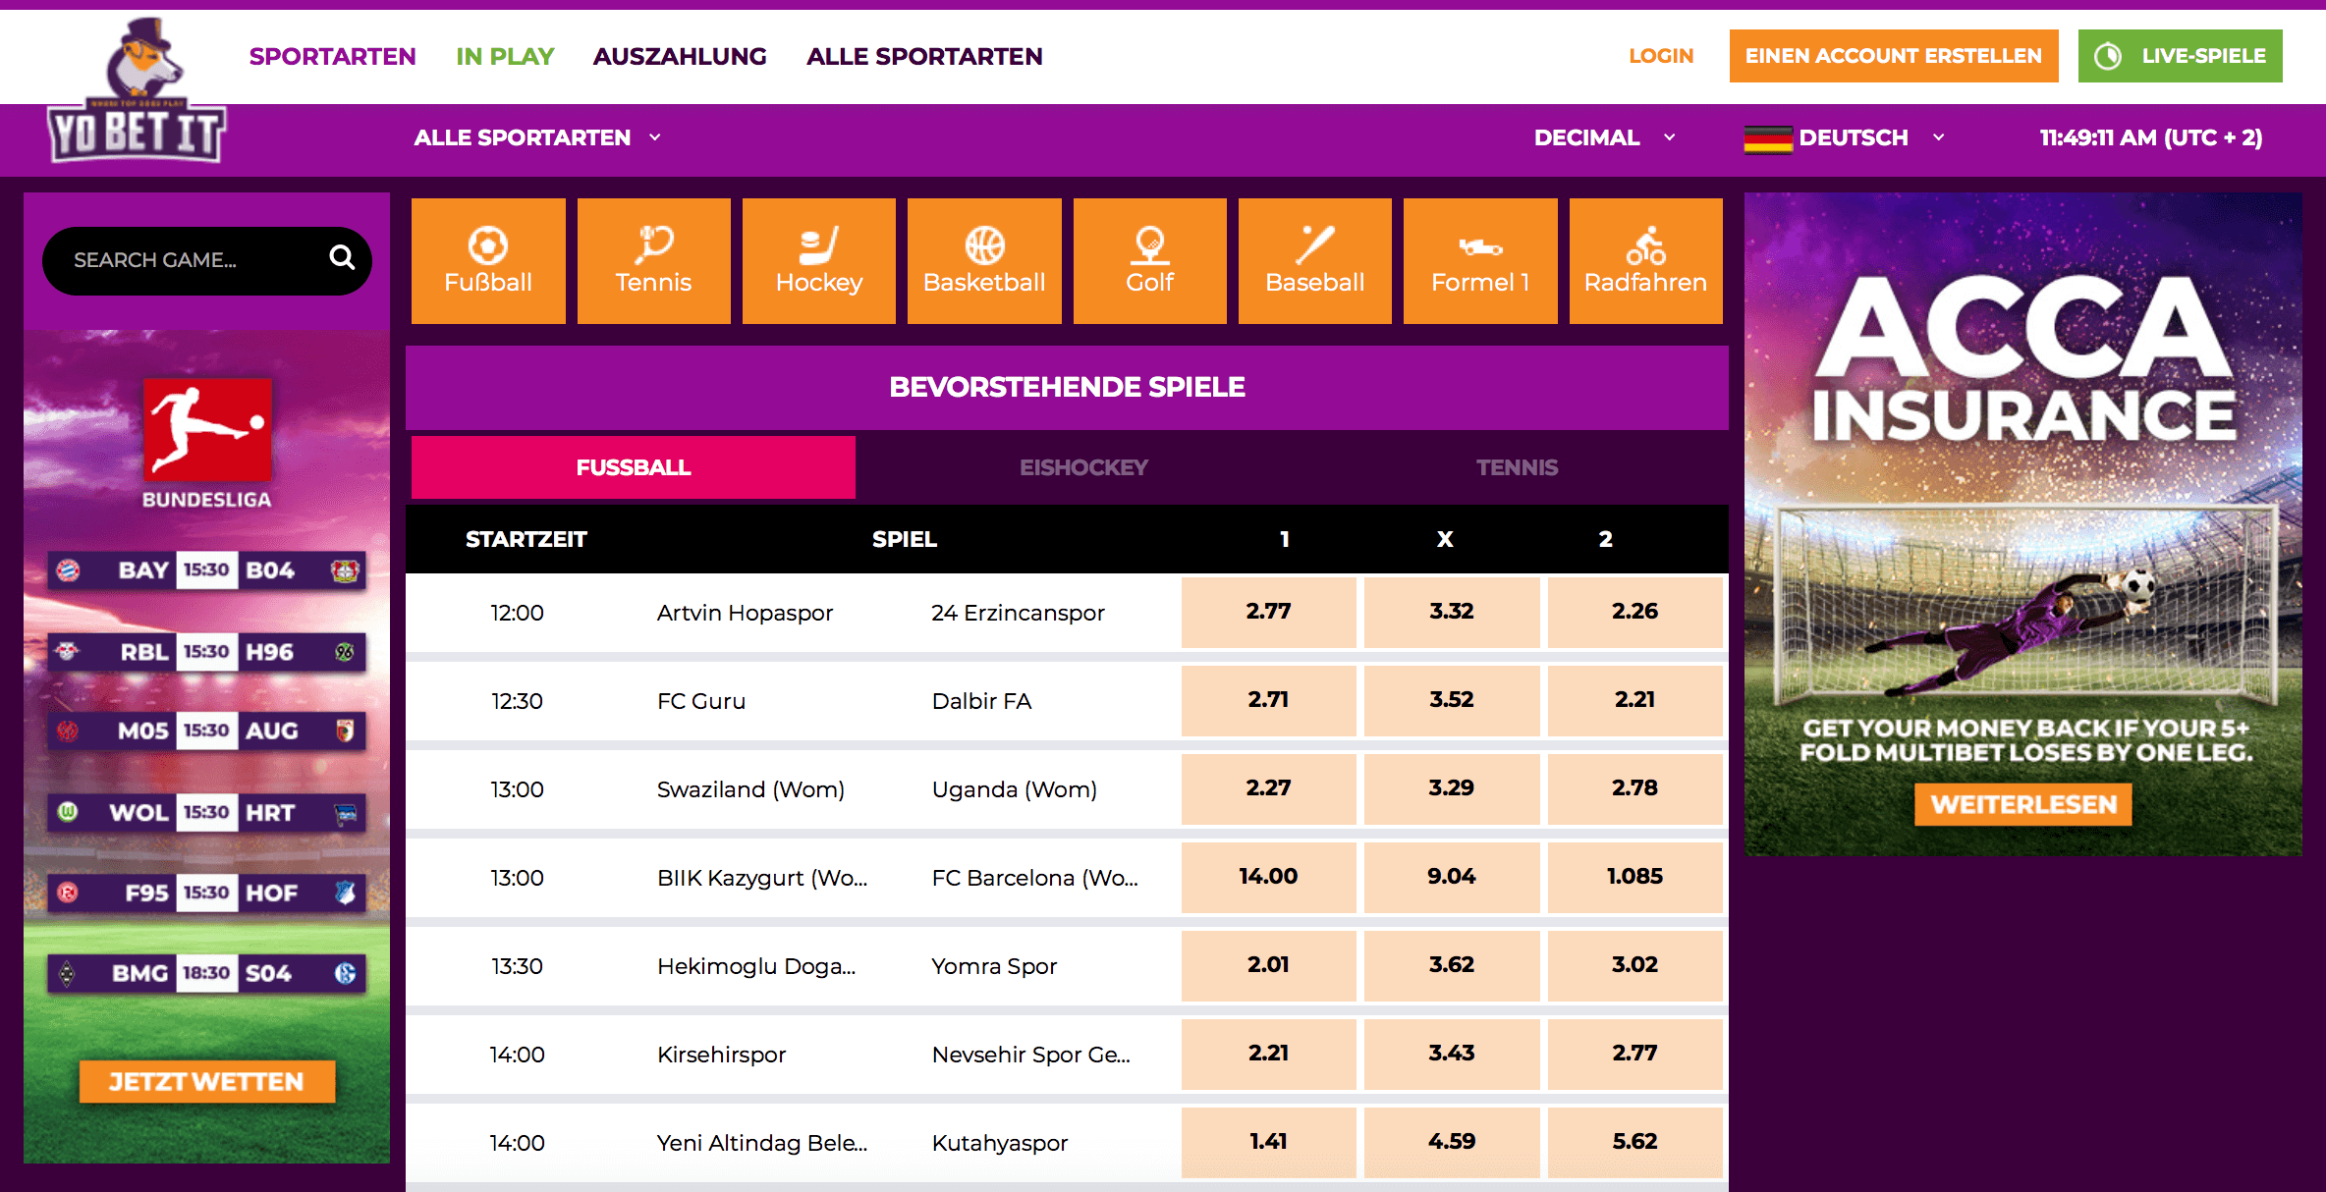Open the In Play menu
This screenshot has height=1192, width=2326.
click(505, 57)
